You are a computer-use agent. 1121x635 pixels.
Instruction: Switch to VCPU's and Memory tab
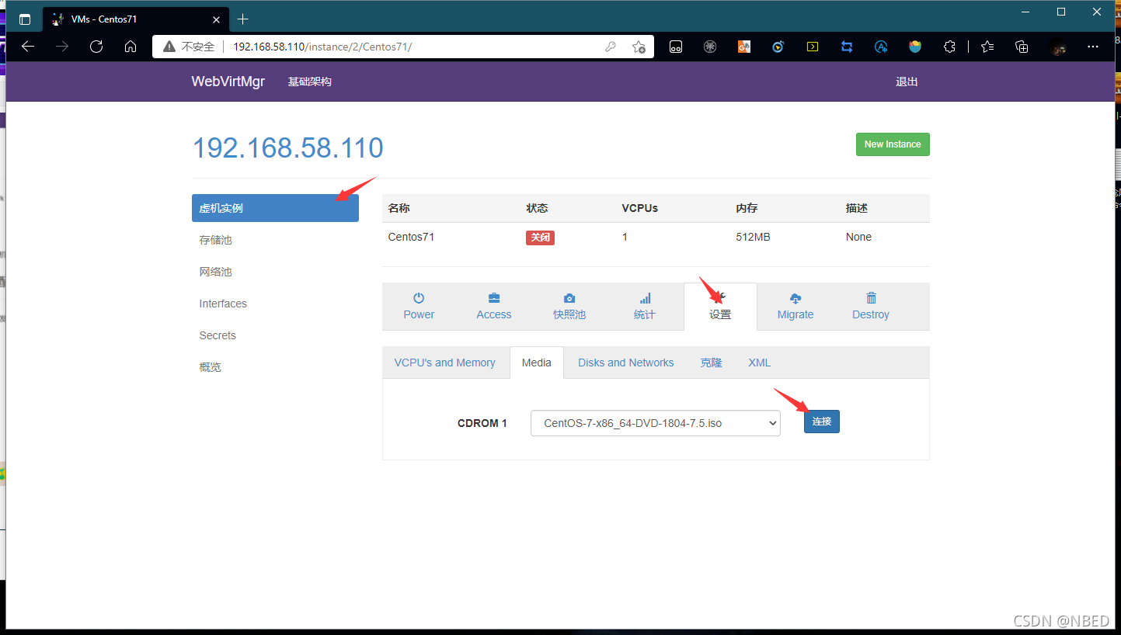(x=444, y=363)
